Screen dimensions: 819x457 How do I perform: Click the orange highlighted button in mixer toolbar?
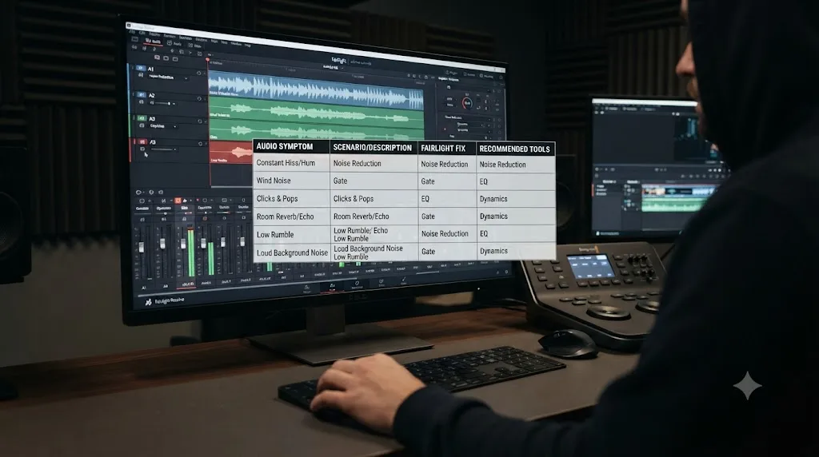[178, 201]
